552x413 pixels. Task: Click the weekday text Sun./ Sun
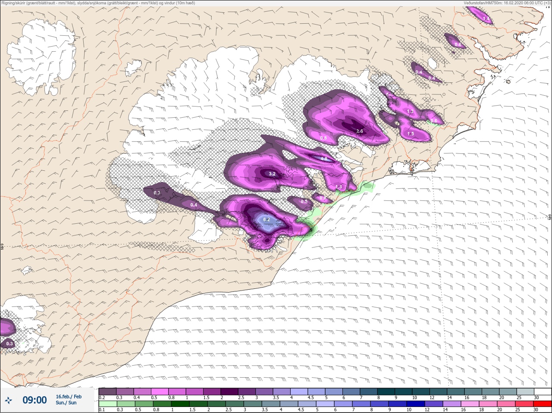click(x=66, y=403)
